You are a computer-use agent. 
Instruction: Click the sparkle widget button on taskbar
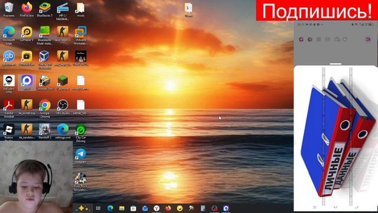point(83,208)
